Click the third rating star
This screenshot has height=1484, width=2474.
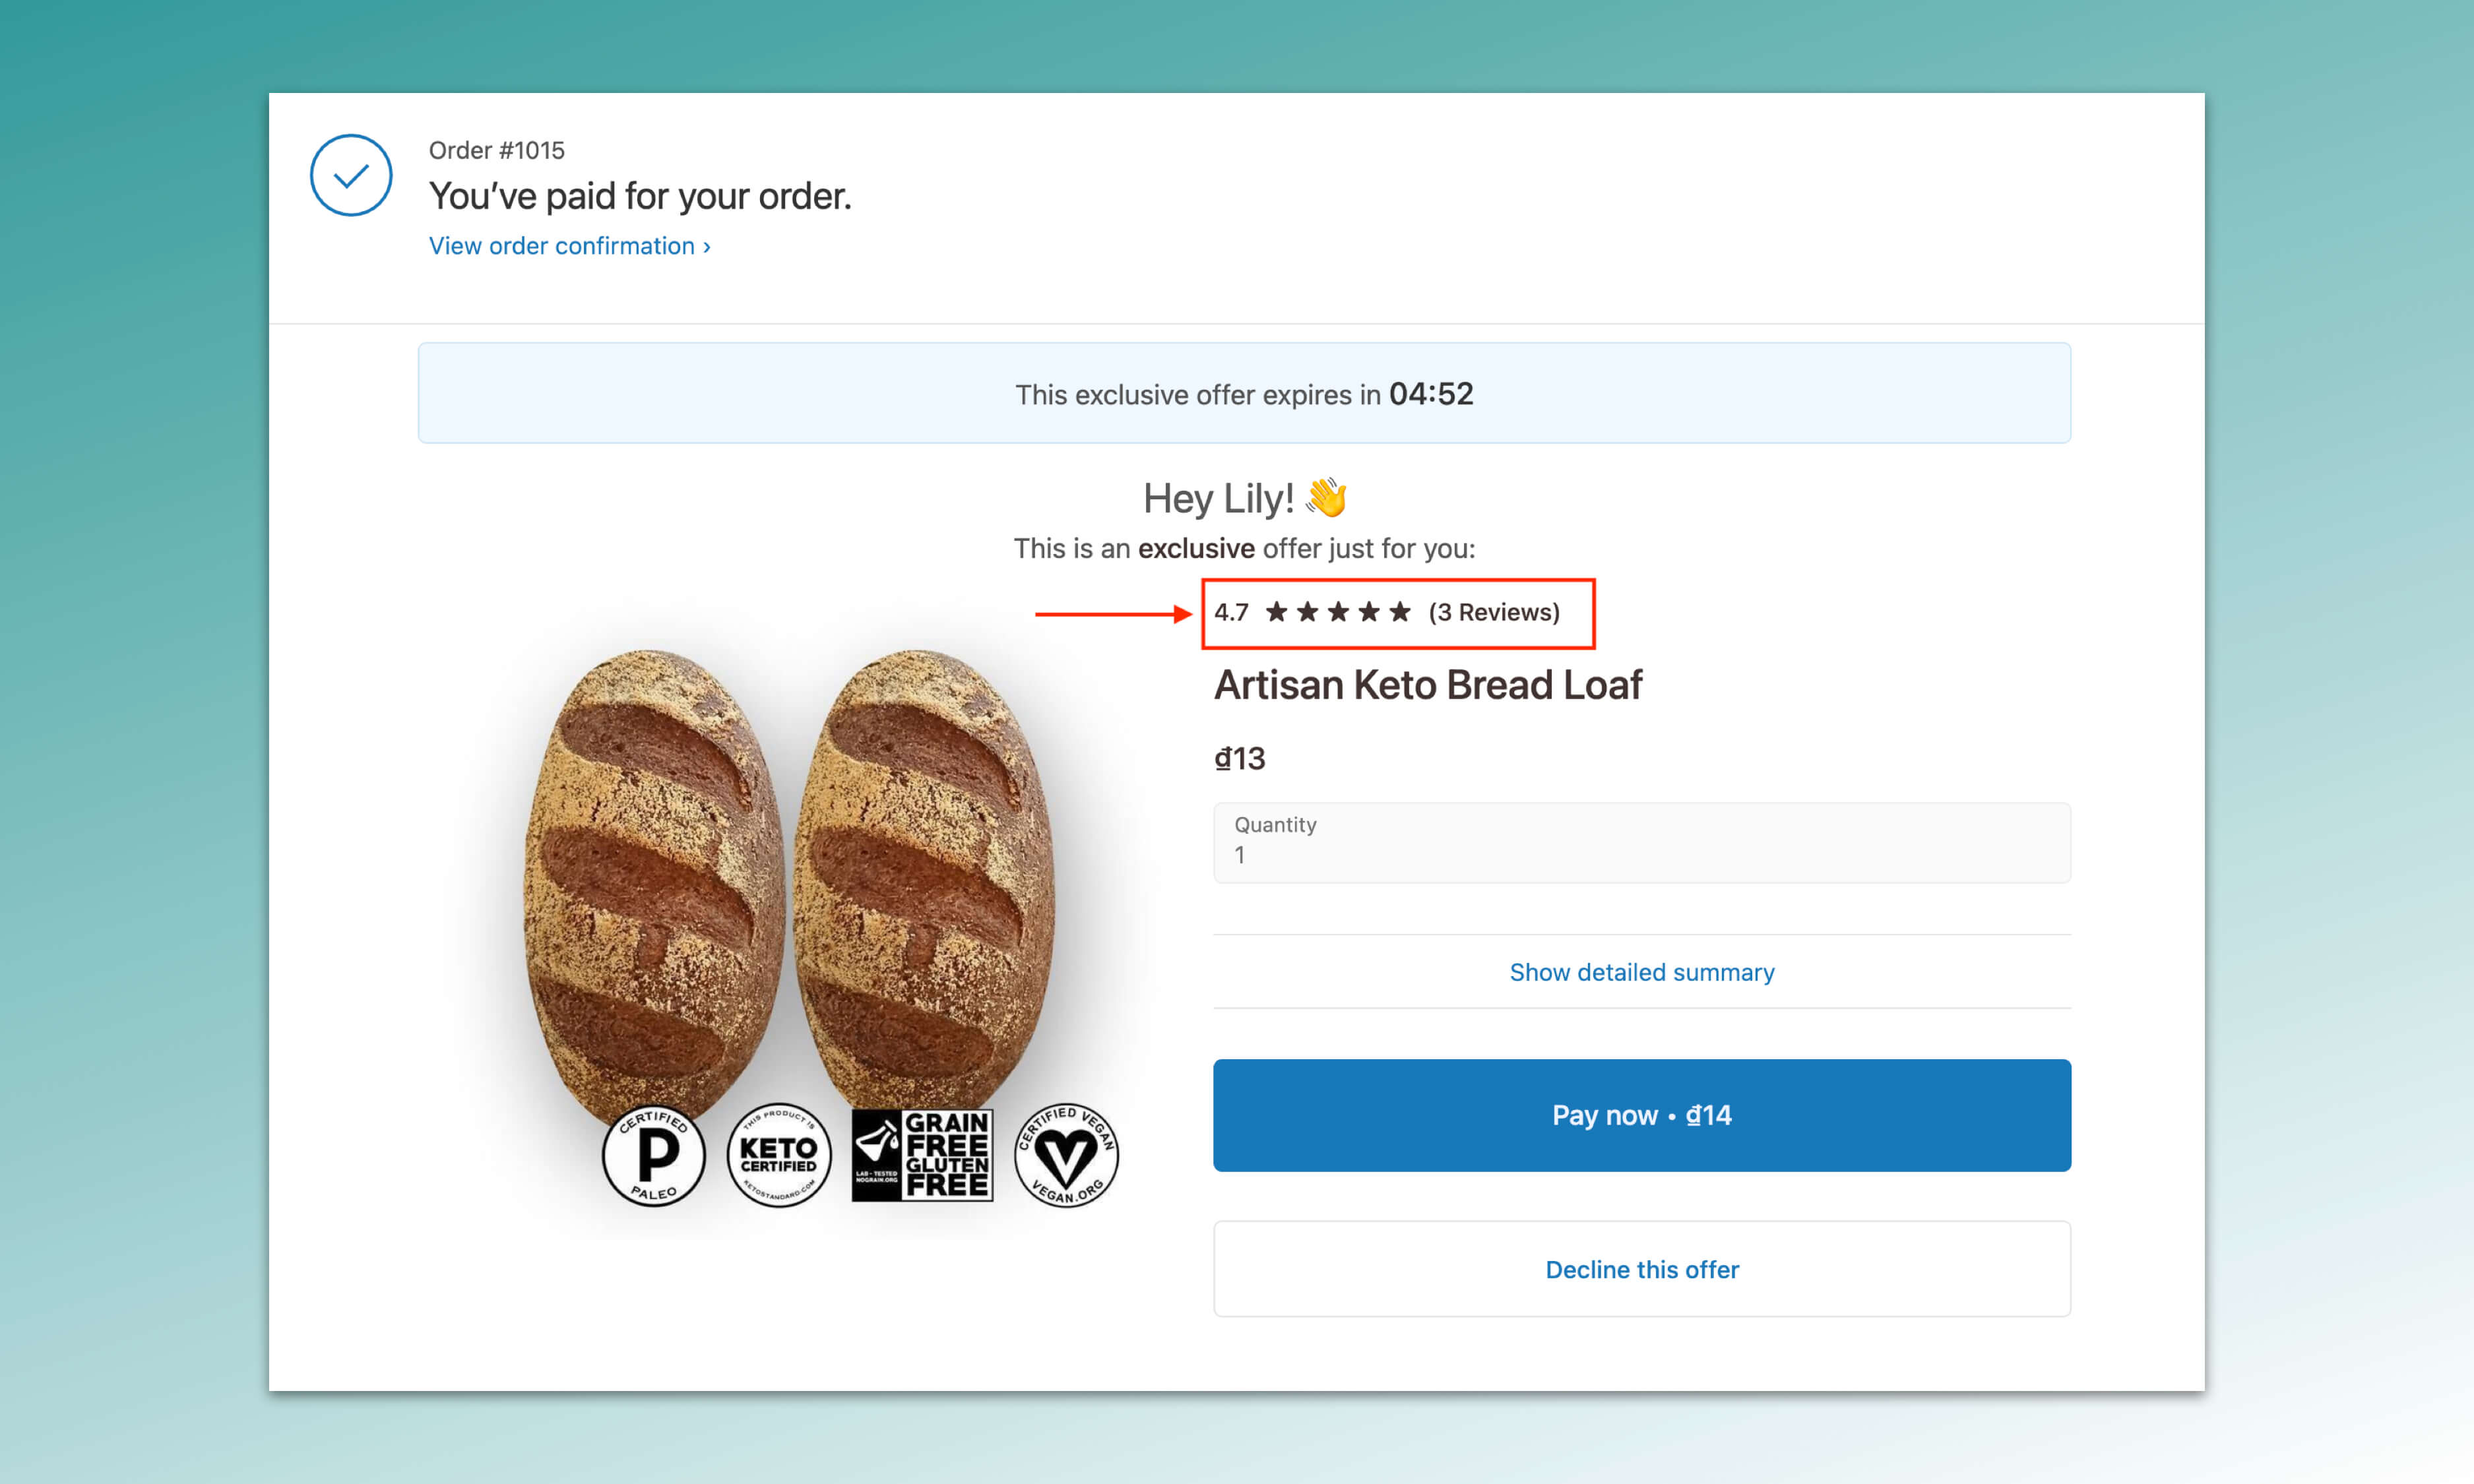click(x=1338, y=612)
